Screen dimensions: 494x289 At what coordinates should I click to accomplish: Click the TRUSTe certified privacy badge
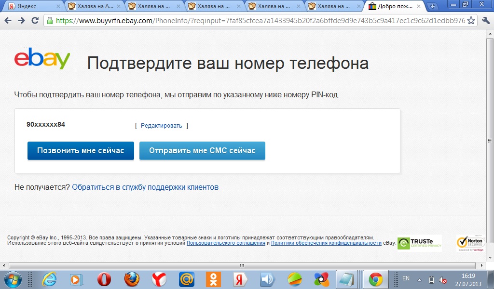pyautogui.click(x=419, y=243)
